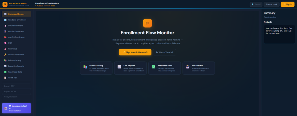
Task: Click the Failure Catalog card books icon
Action: (85, 67)
